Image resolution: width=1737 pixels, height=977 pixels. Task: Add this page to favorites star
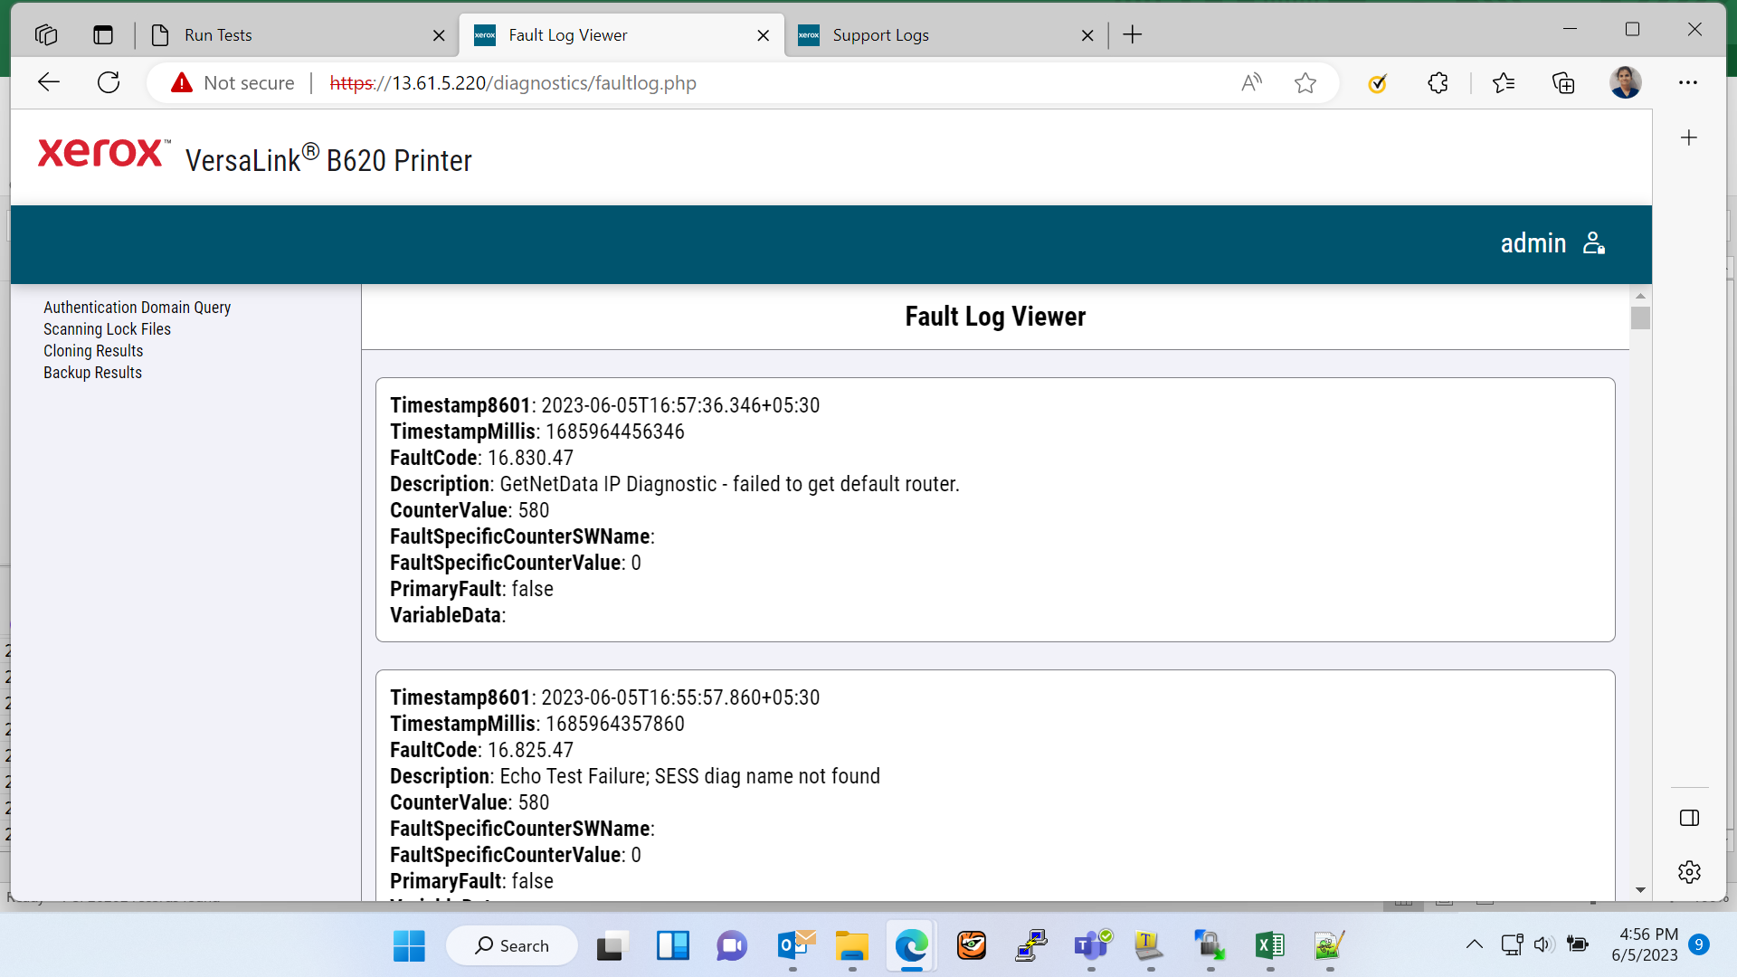(1305, 83)
